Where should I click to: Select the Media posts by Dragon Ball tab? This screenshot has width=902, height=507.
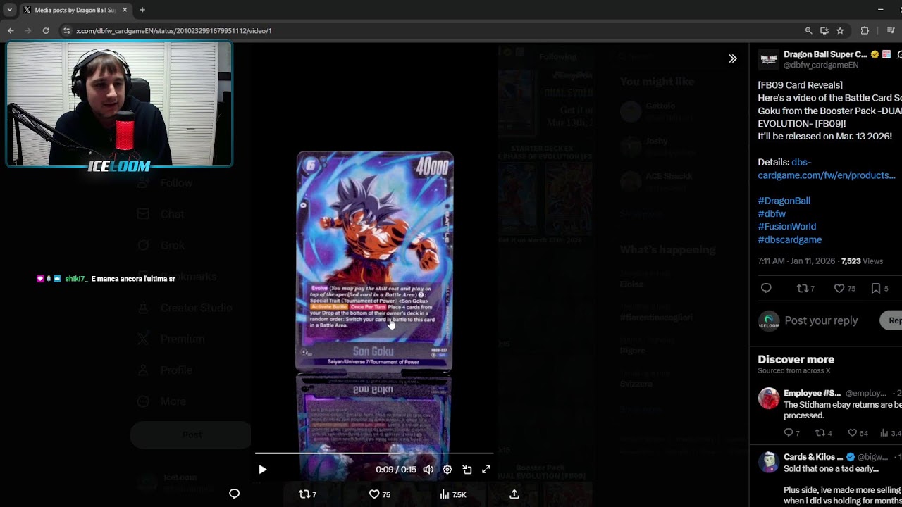(75, 10)
